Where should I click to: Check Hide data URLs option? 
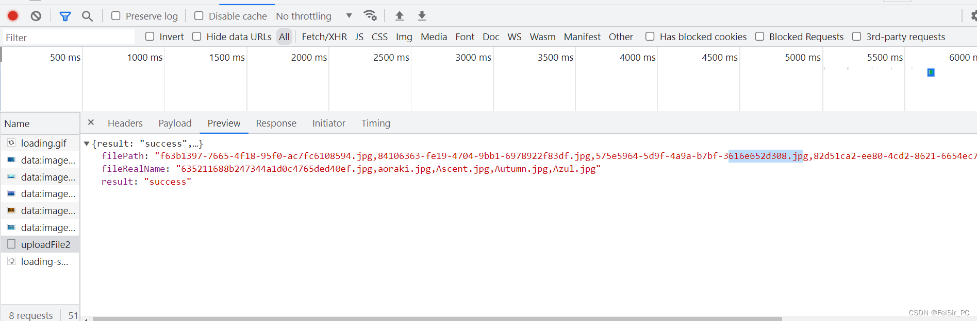[x=196, y=37]
